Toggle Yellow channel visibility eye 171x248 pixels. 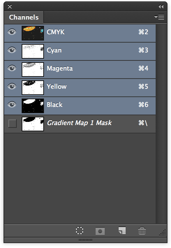[x=12, y=87]
